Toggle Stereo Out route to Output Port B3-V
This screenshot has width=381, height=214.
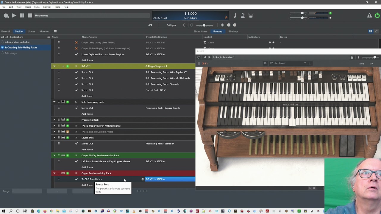pyautogui.click(x=76, y=90)
